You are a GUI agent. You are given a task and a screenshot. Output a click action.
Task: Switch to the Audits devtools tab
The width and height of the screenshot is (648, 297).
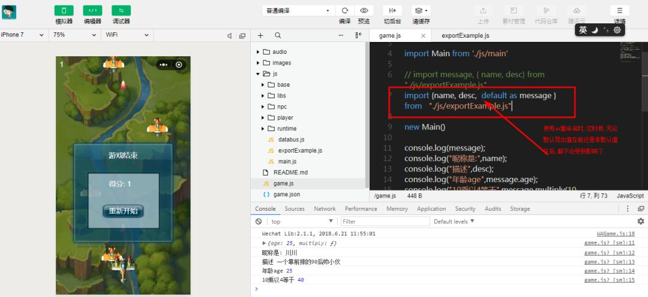pos(493,209)
